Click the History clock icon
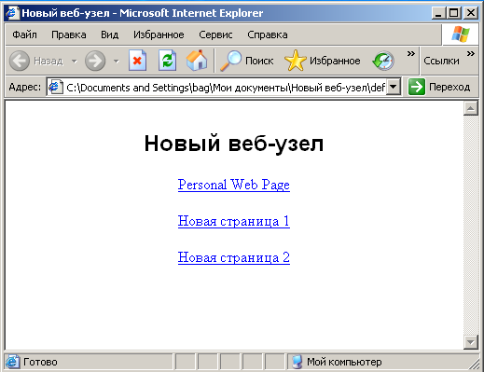This screenshot has height=372, width=484. coord(383,61)
